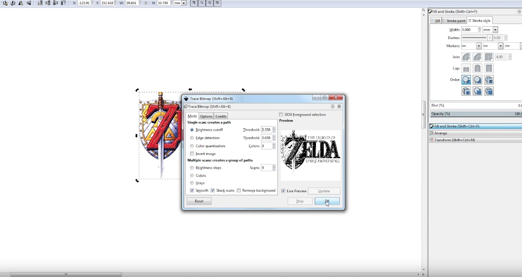Expand the Transform (Shift+Ctrl+M) panel bar
Viewport: 522px width, 277px height.
point(475,140)
